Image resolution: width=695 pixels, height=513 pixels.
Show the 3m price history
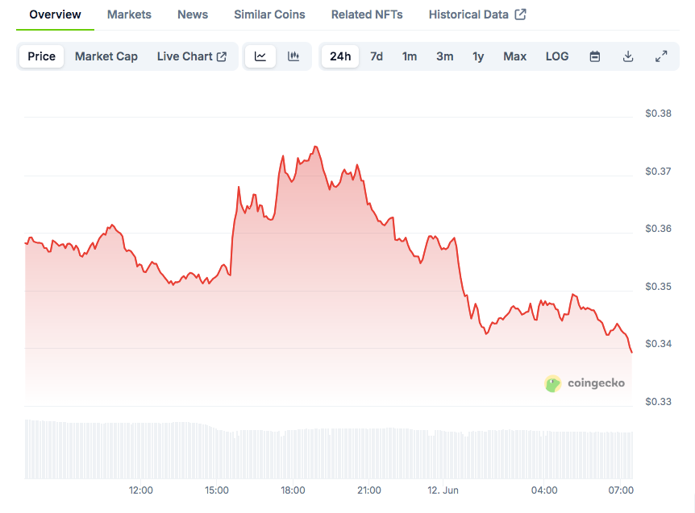click(x=445, y=56)
